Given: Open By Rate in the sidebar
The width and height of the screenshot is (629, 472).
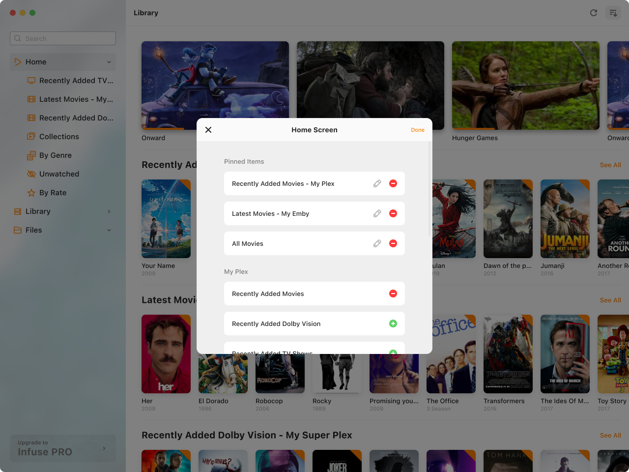Looking at the screenshot, I should tap(63, 193).
